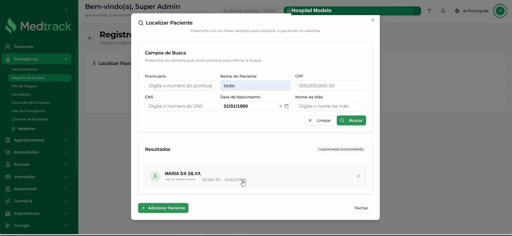
Task: Click the MARIA DA SILVA patient avatar icon
Action: [x=155, y=176]
